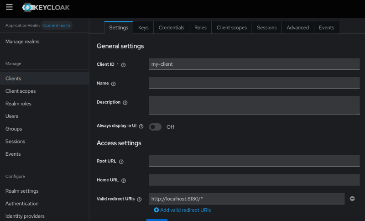The height and width of the screenshot is (221, 365).
Task: Show help for Description field
Action: click(125, 103)
